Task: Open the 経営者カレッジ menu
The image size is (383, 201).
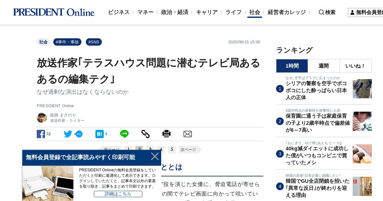Action: point(287,12)
